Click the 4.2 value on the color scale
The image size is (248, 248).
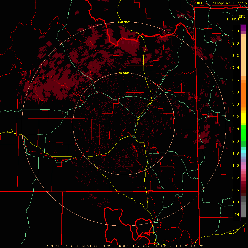coord(236,117)
